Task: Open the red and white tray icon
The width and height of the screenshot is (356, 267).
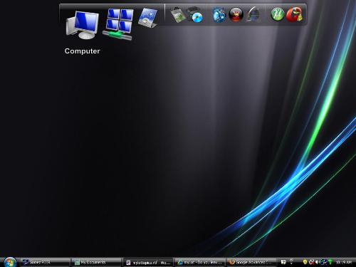Action: point(311,262)
